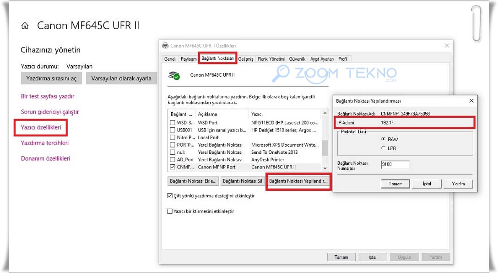Open the Bağlantı Noktaları tab

(x=217, y=58)
